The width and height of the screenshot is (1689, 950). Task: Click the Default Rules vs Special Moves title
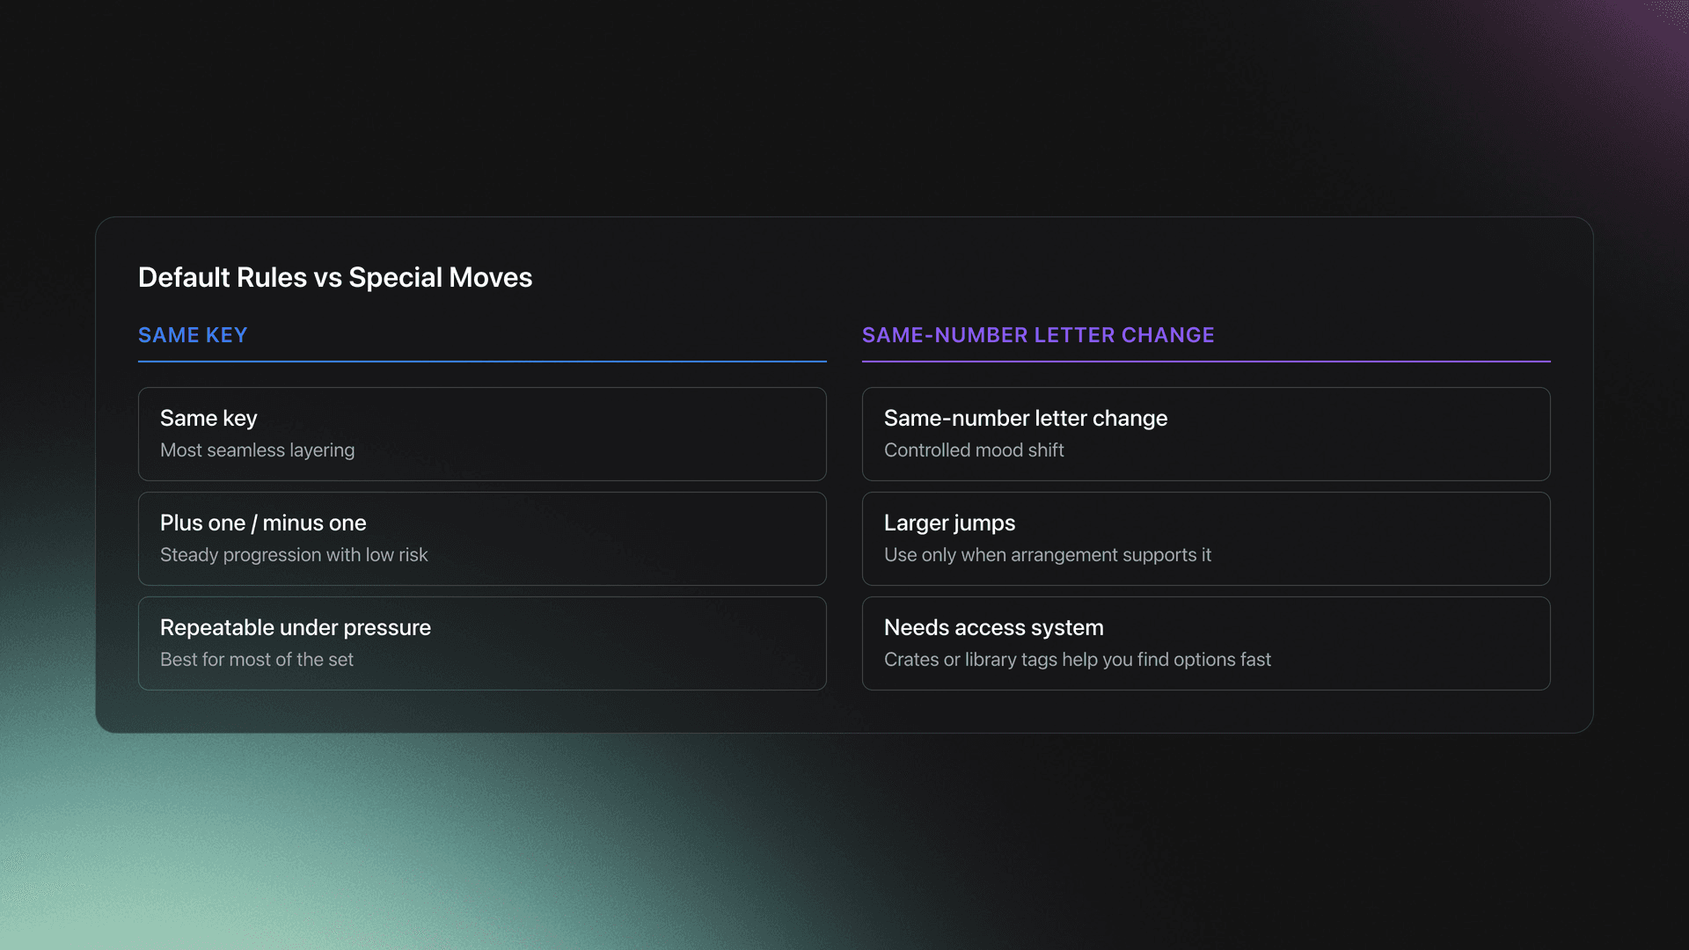(x=334, y=277)
